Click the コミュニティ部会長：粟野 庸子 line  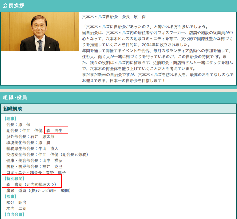[x=36, y=172]
